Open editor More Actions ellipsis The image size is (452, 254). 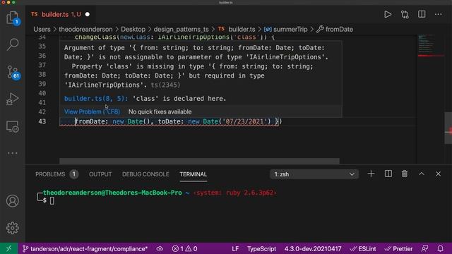point(439,14)
